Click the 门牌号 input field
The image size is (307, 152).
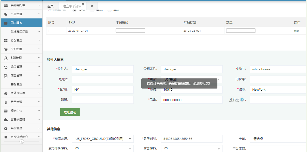coord(278,79)
